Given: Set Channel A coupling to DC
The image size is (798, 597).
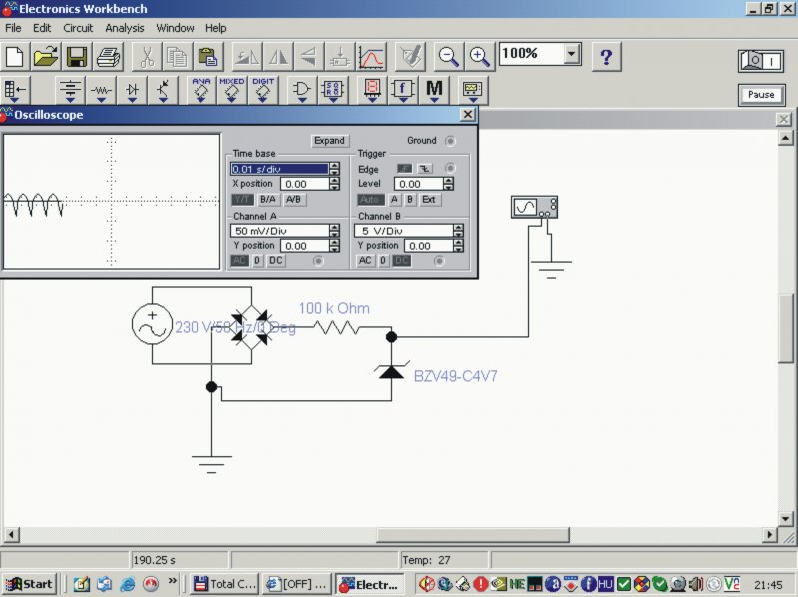Looking at the screenshot, I should (x=276, y=261).
